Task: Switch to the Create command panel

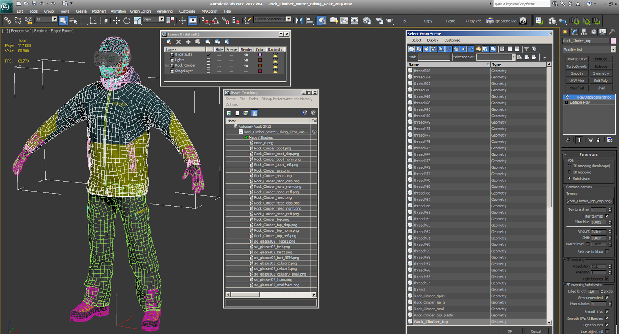Action: [x=565, y=32]
